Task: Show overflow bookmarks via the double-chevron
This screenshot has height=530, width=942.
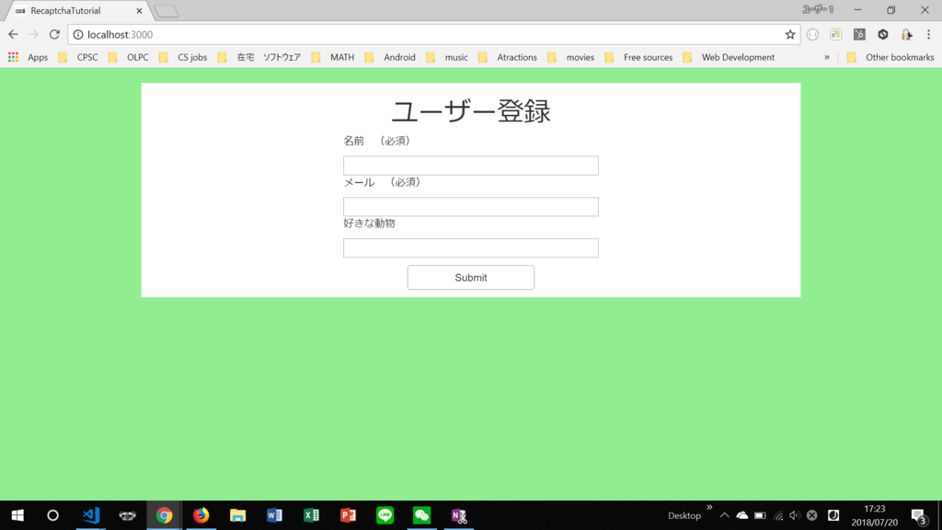Action: pyautogui.click(x=827, y=56)
